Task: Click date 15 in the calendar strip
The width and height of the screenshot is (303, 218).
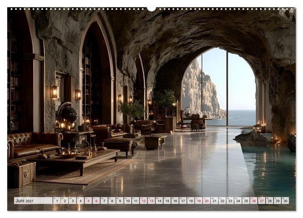Action: coord(167,201)
